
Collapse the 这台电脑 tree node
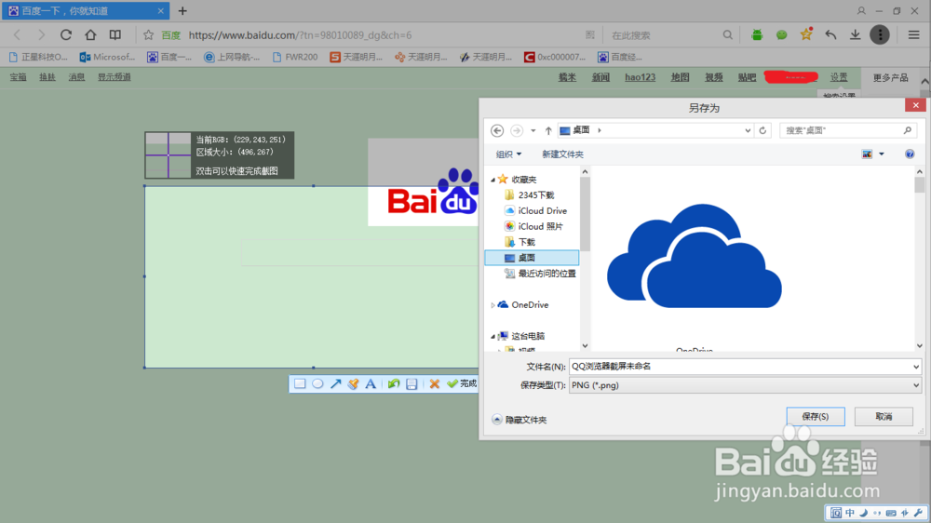point(492,336)
